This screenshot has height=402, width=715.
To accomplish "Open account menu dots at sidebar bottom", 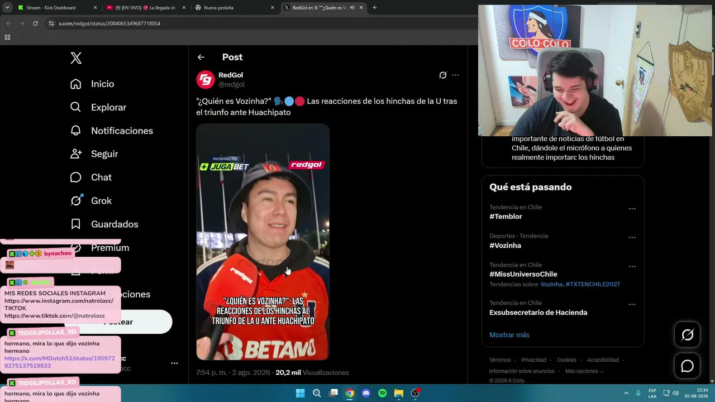I will (174, 363).
